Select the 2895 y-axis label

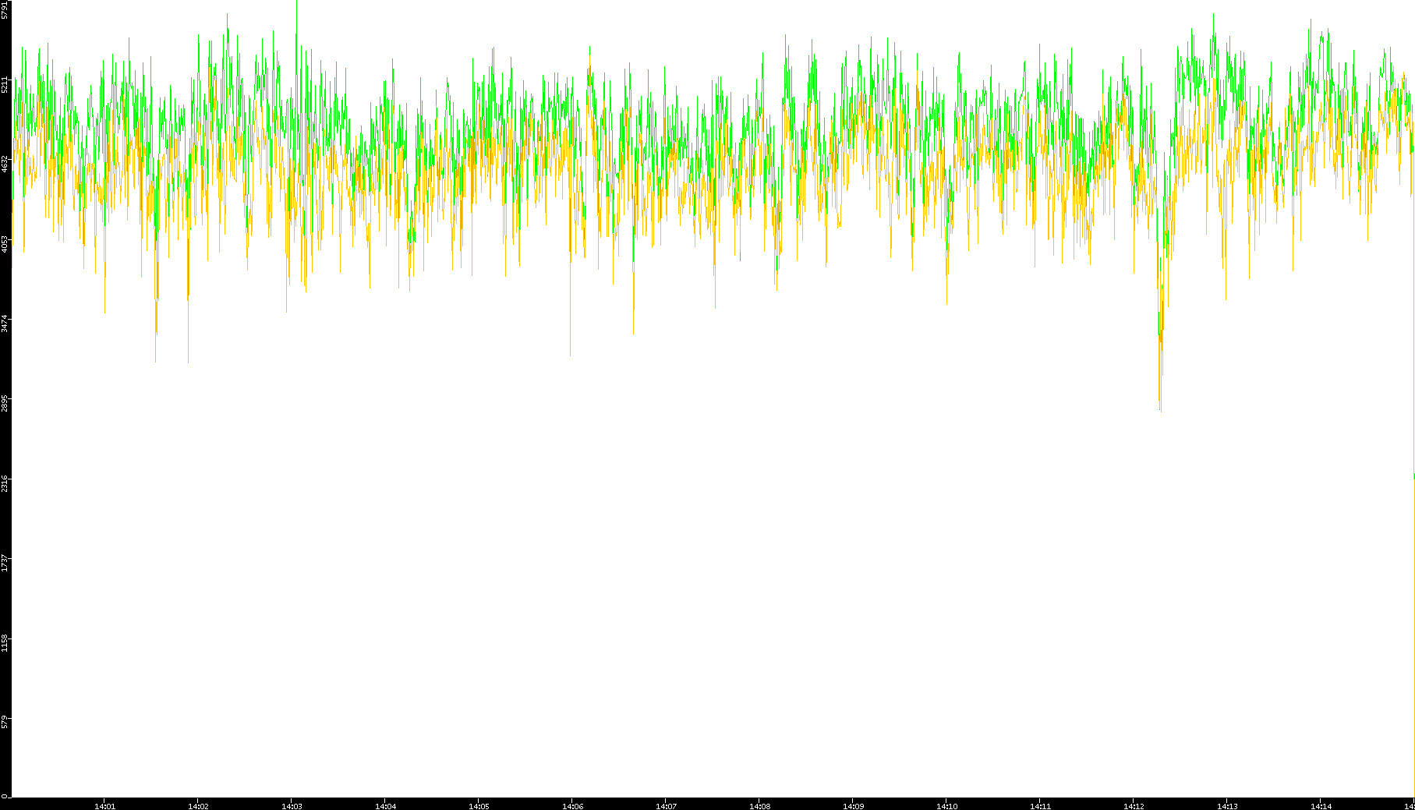(x=5, y=403)
